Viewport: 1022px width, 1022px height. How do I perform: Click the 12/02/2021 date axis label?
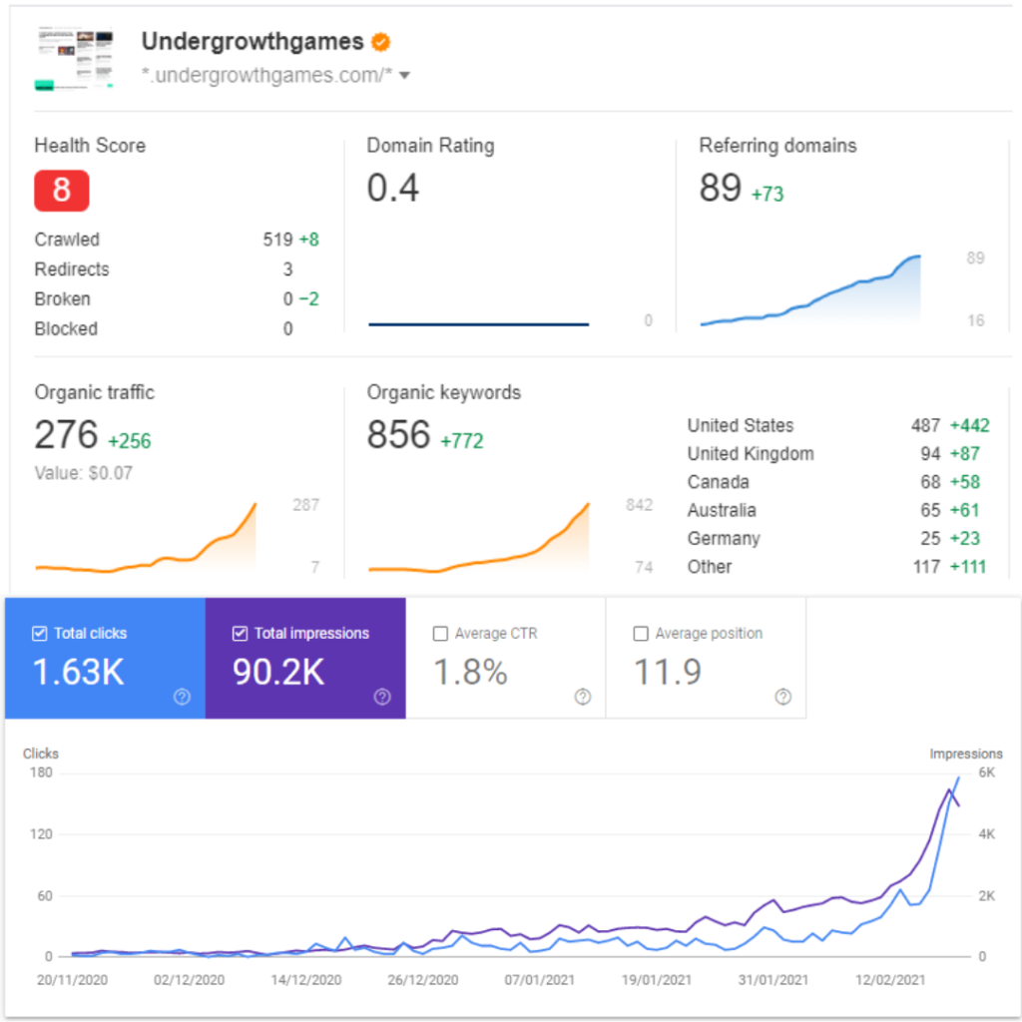point(890,980)
